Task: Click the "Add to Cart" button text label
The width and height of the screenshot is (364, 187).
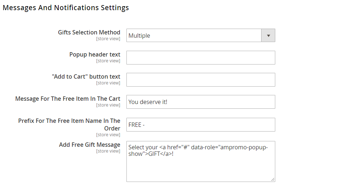Action: [86, 76]
